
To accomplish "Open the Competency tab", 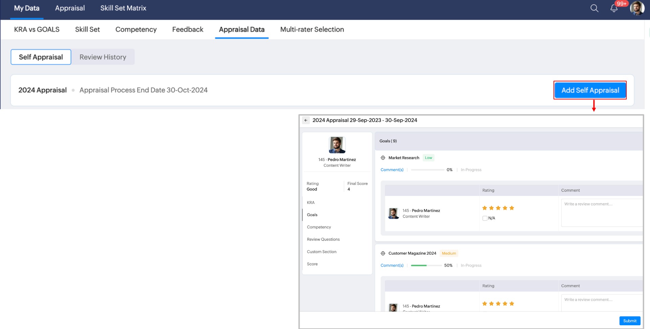I will tap(136, 29).
